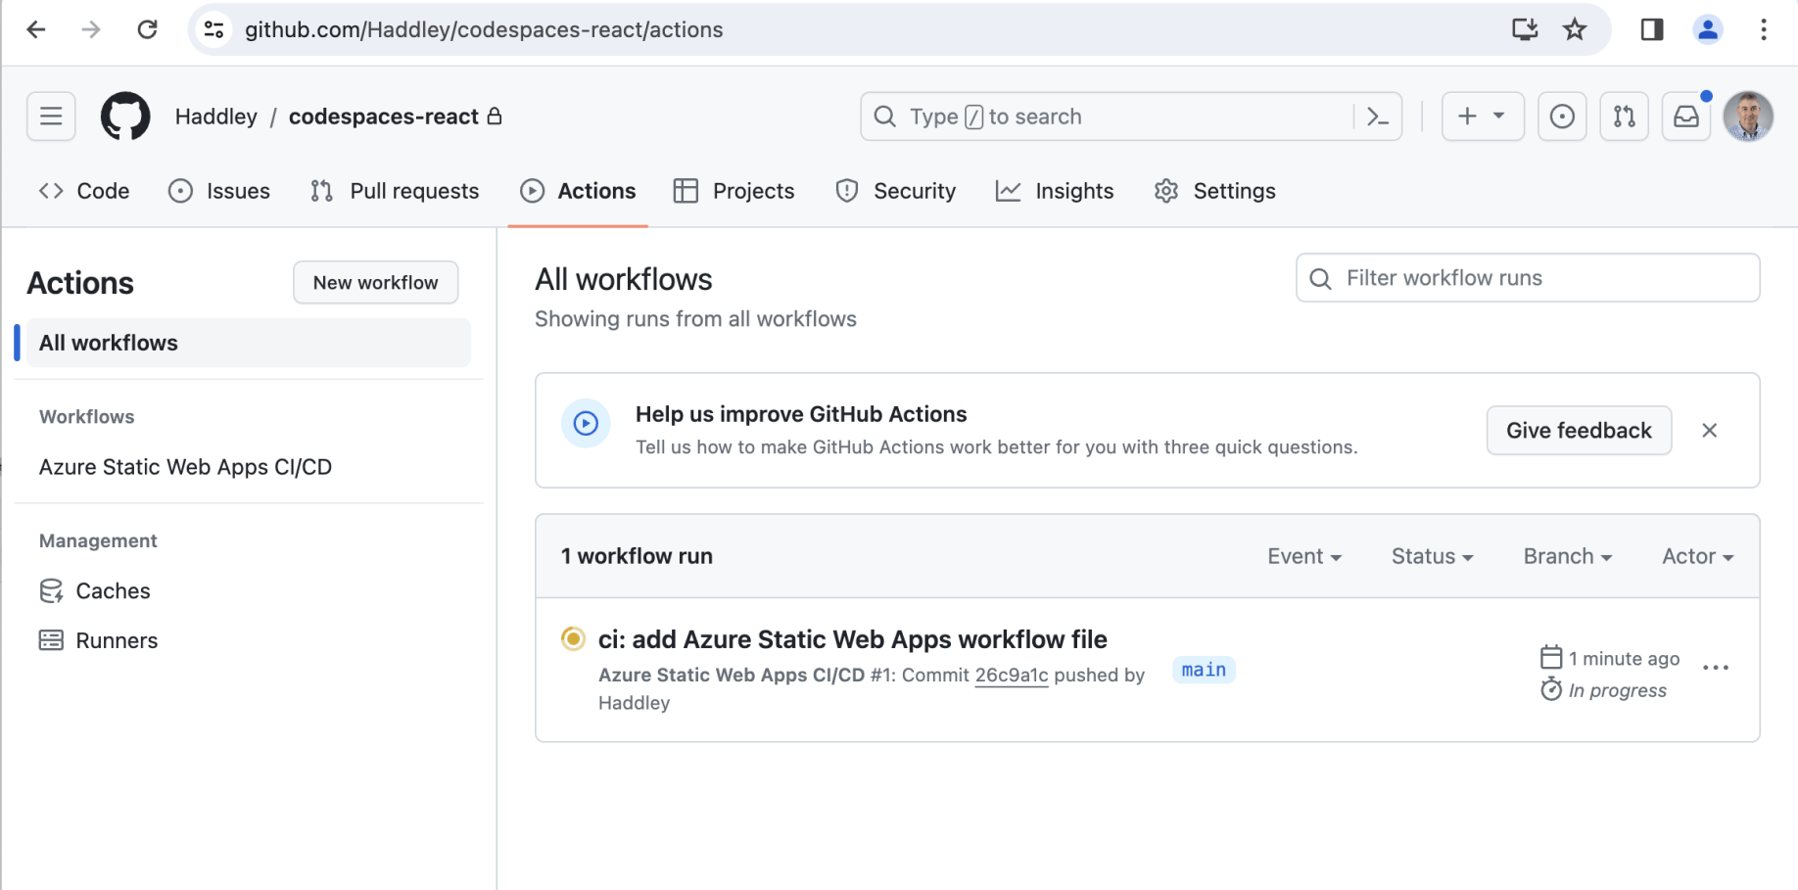Open the Issues shortcut icon in header

click(1562, 117)
